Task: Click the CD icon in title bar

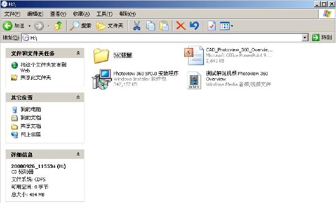Action: [x=4, y=4]
